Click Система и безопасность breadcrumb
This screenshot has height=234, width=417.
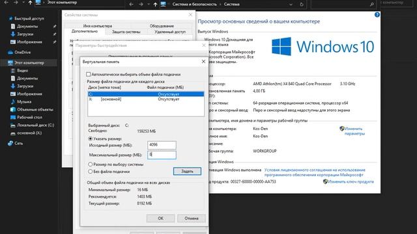194,5
